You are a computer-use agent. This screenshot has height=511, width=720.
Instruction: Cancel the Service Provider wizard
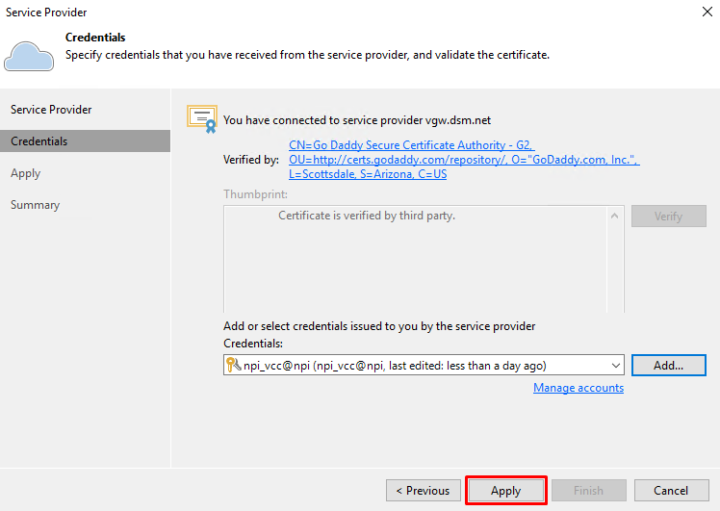(x=671, y=491)
